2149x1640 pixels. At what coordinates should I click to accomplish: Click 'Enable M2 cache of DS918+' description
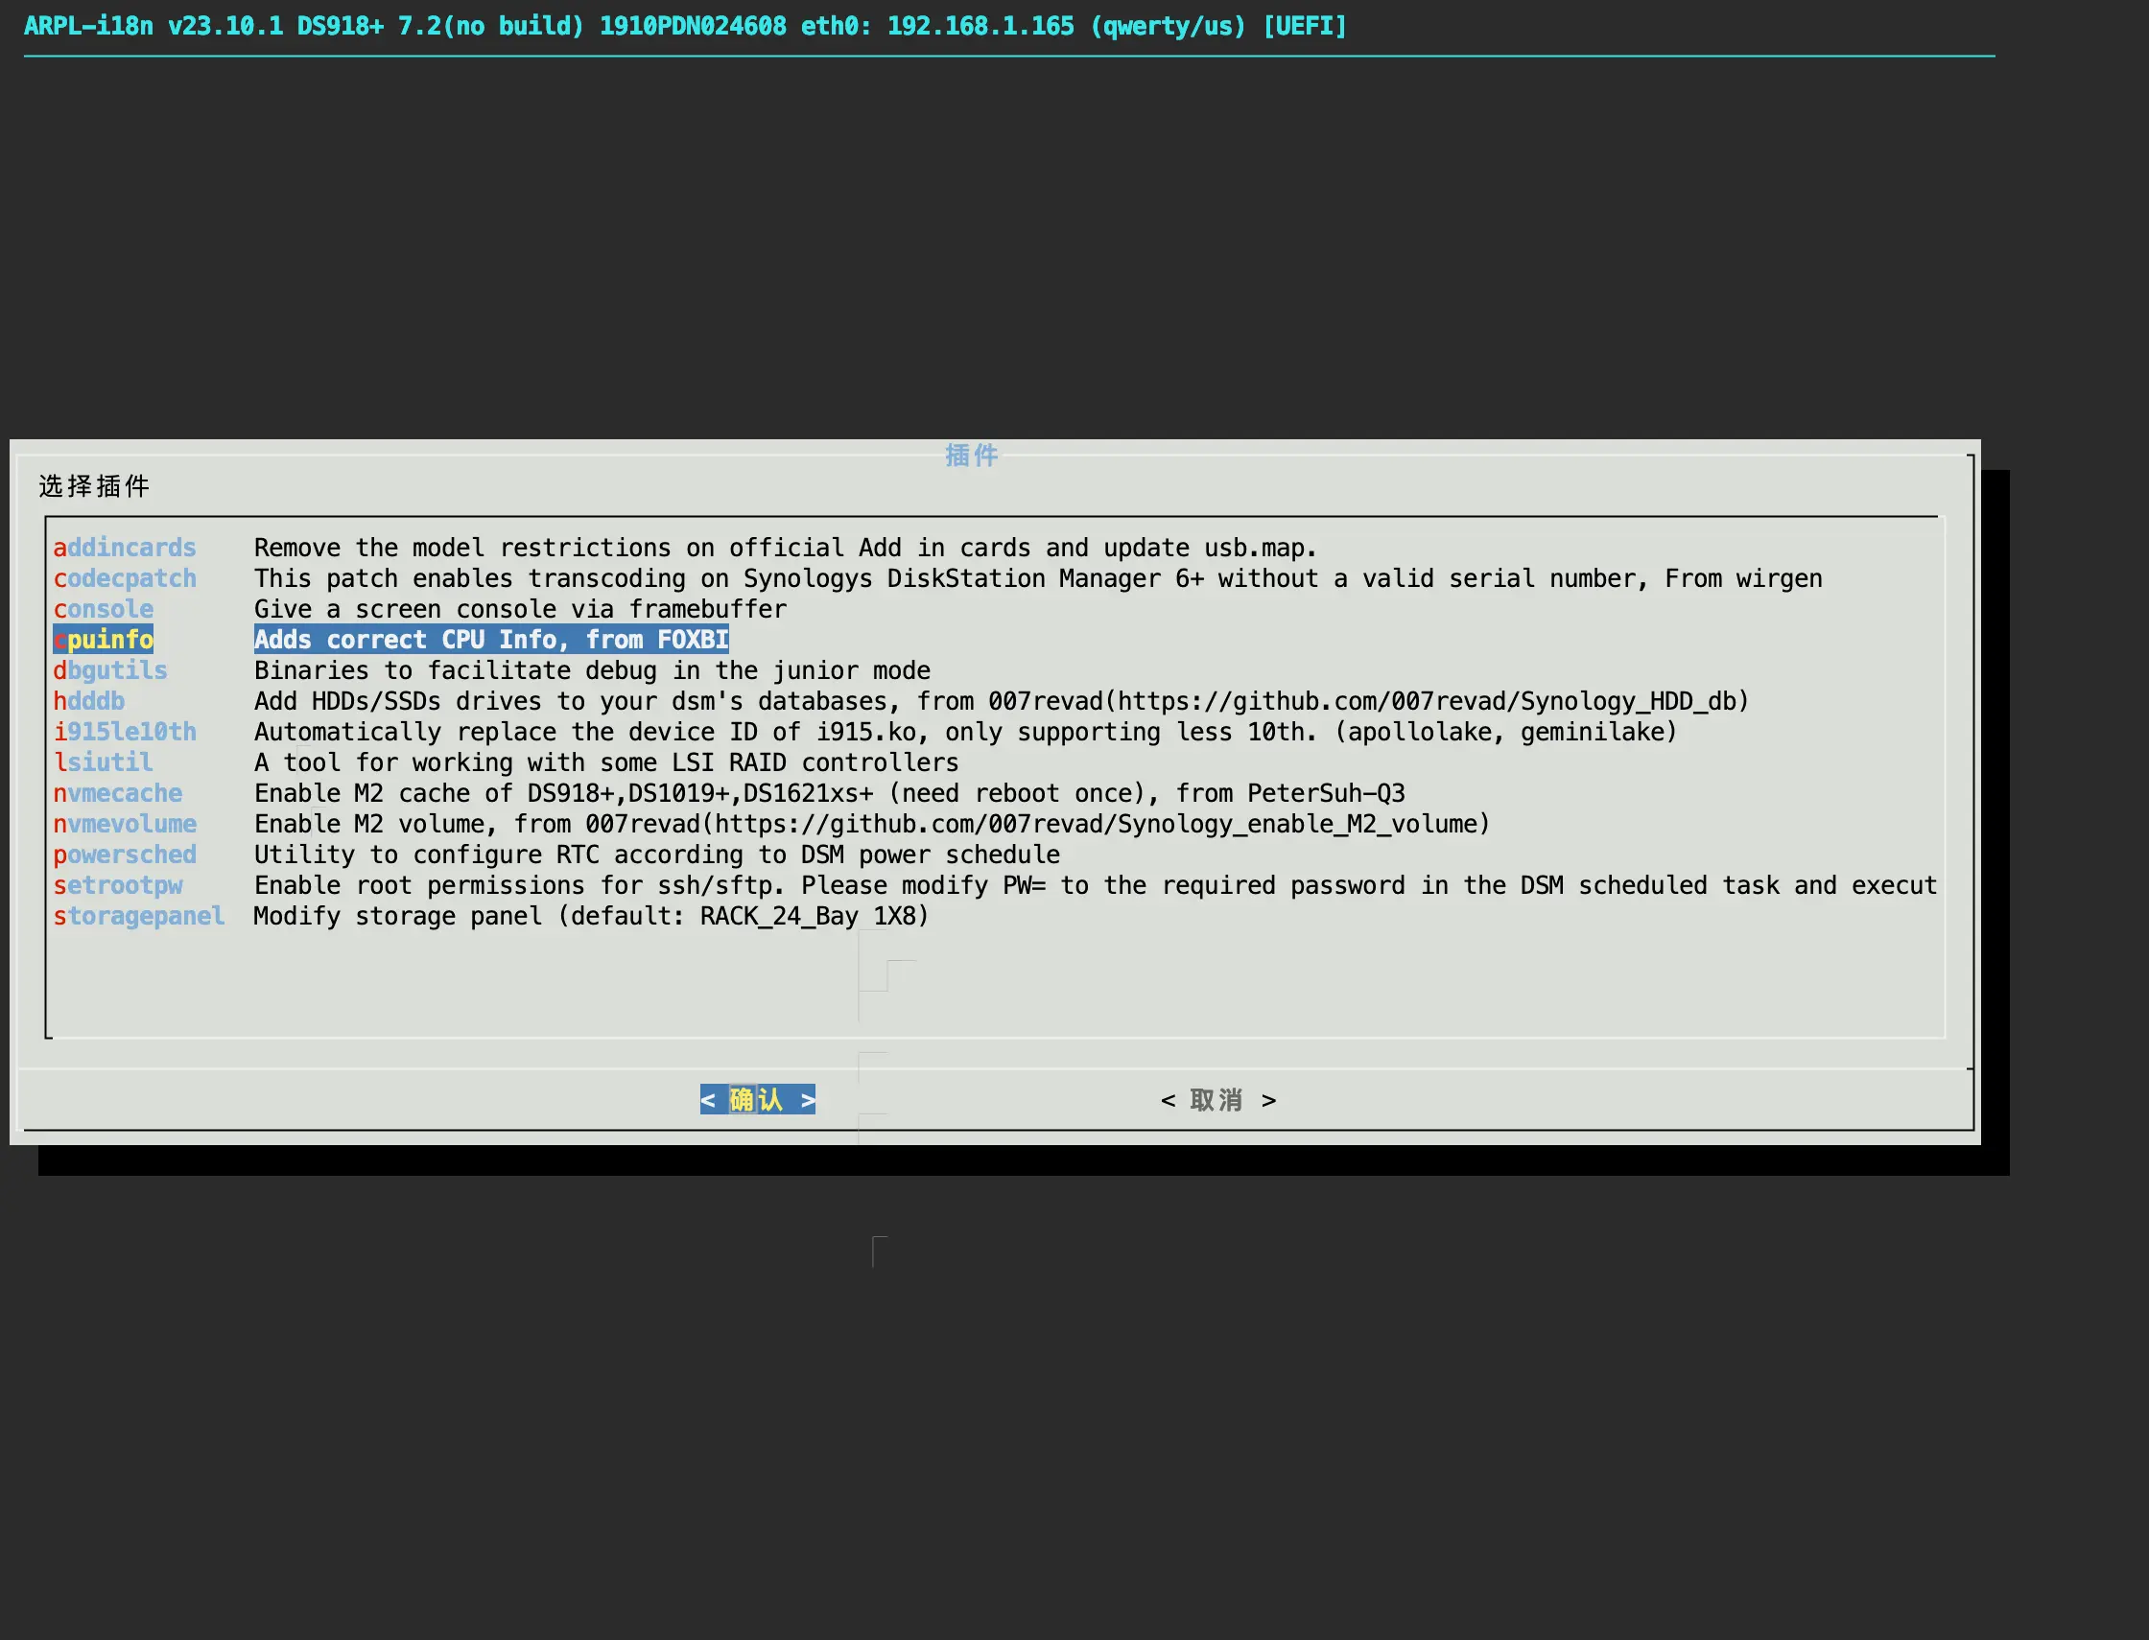coord(829,792)
